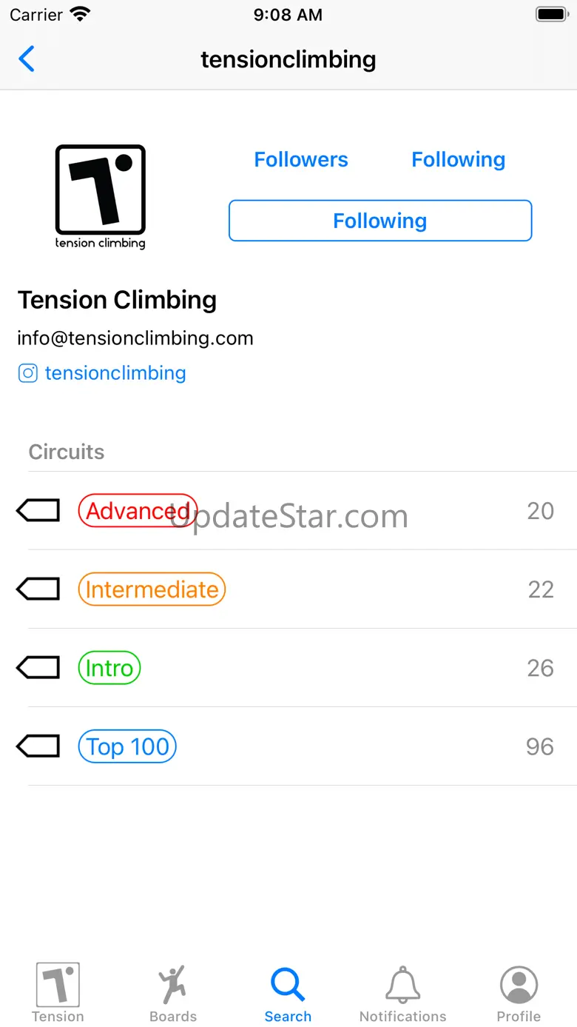Select the green Intro circuit
Image resolution: width=577 pixels, height=1027 pixels.
click(109, 668)
